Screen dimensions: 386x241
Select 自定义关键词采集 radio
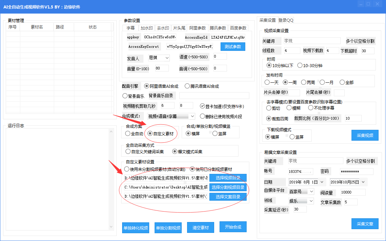(144, 152)
